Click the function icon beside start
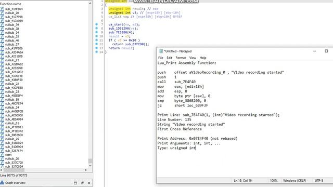The width and height of the screenshot is (333, 187). (x=2, y=155)
